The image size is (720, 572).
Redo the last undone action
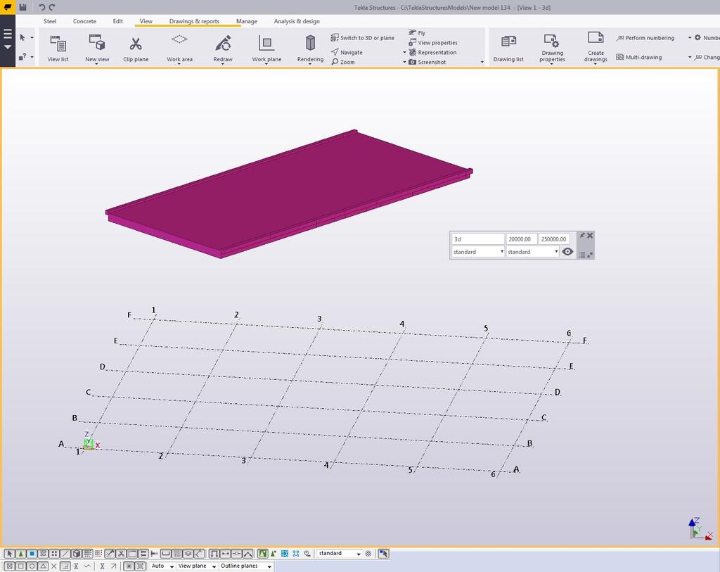(x=52, y=7)
